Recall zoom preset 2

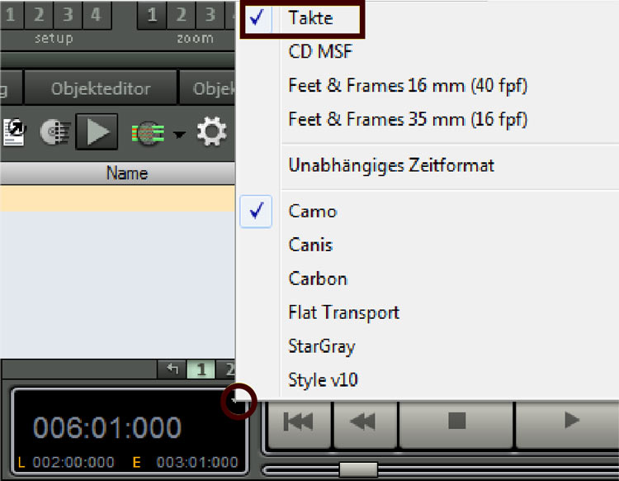tap(181, 15)
